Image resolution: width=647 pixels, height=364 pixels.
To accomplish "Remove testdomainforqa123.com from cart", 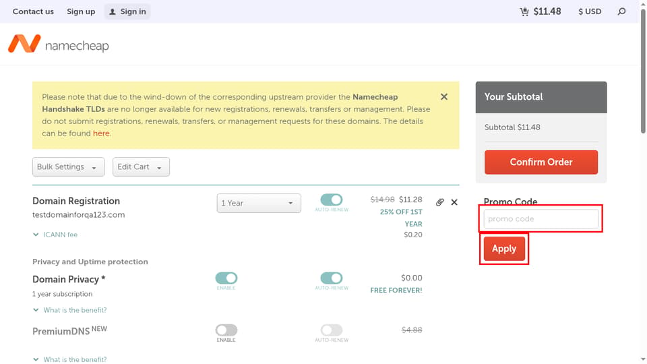I will pyautogui.click(x=454, y=202).
